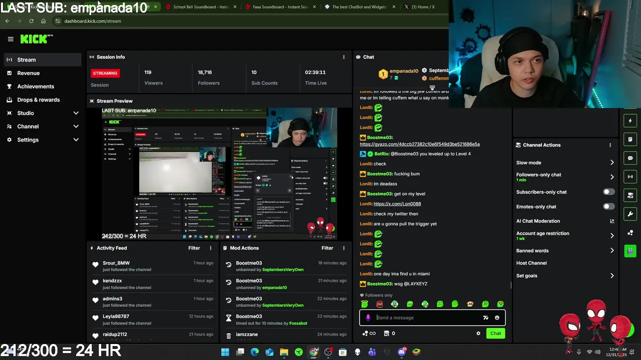
Task: Click Srour_BMW in Activity Feed
Action: (x=116, y=263)
